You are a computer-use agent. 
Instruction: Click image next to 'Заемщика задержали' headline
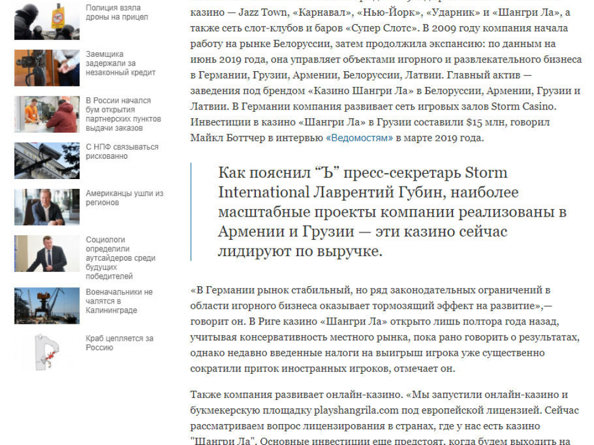[x=47, y=68]
